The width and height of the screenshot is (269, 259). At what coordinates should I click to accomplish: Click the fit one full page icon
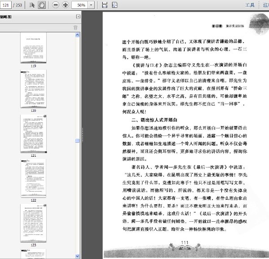click(115, 5)
